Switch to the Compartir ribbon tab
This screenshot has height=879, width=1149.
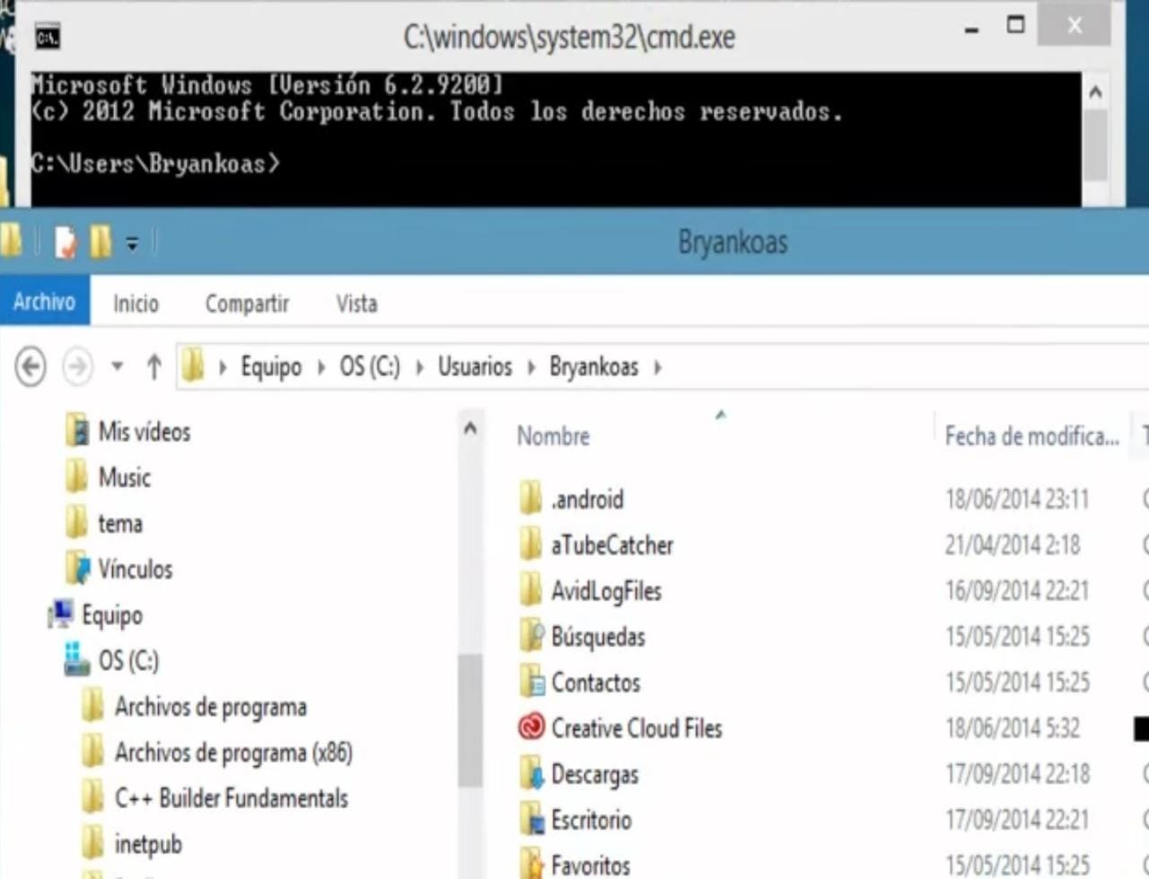point(247,303)
